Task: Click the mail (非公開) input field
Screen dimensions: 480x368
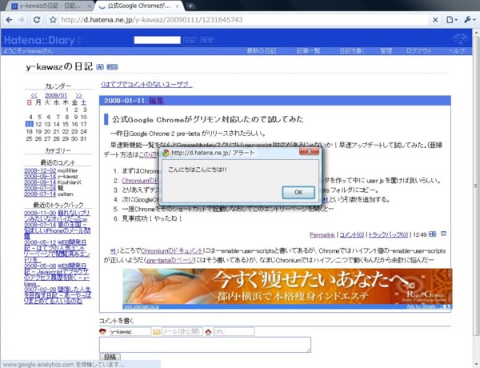Action: click(182, 331)
